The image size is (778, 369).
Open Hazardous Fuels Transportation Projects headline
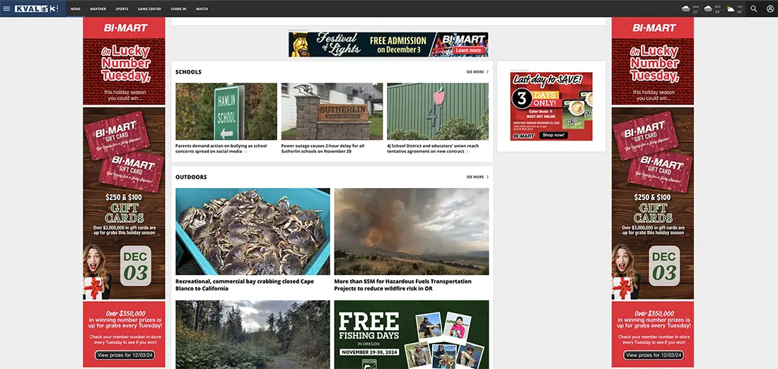(403, 285)
